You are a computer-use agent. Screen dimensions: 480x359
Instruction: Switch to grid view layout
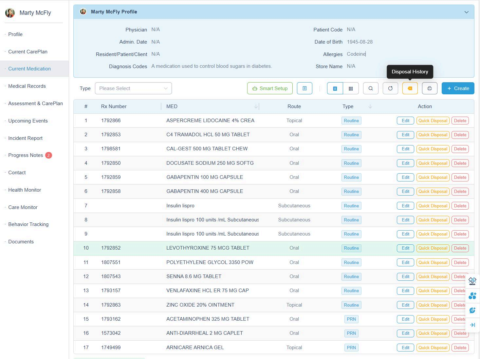click(351, 88)
